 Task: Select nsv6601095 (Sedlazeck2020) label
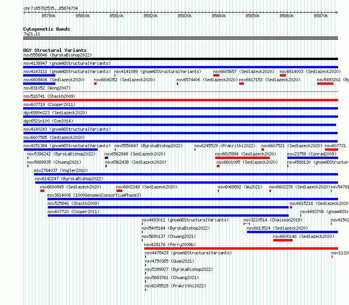point(247,162)
